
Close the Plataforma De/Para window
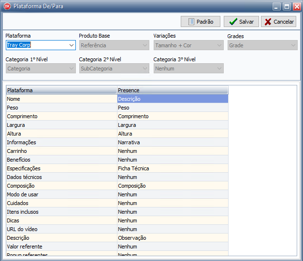click(x=297, y=7)
